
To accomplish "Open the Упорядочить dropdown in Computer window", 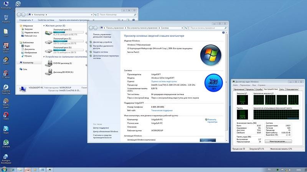I will (x=26, y=20).
